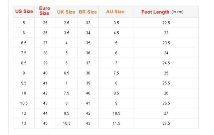Viewport: 214px width, 135px height.
Task: Click the 22.5 foot length cell
Action: point(166,23)
